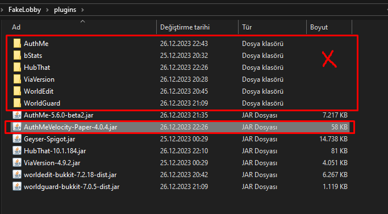Select the WorldGuard folder icon

(x=17, y=103)
